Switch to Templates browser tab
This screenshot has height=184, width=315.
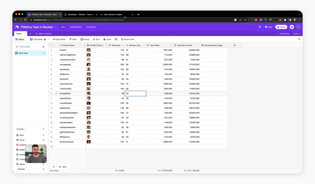[x=80, y=15]
